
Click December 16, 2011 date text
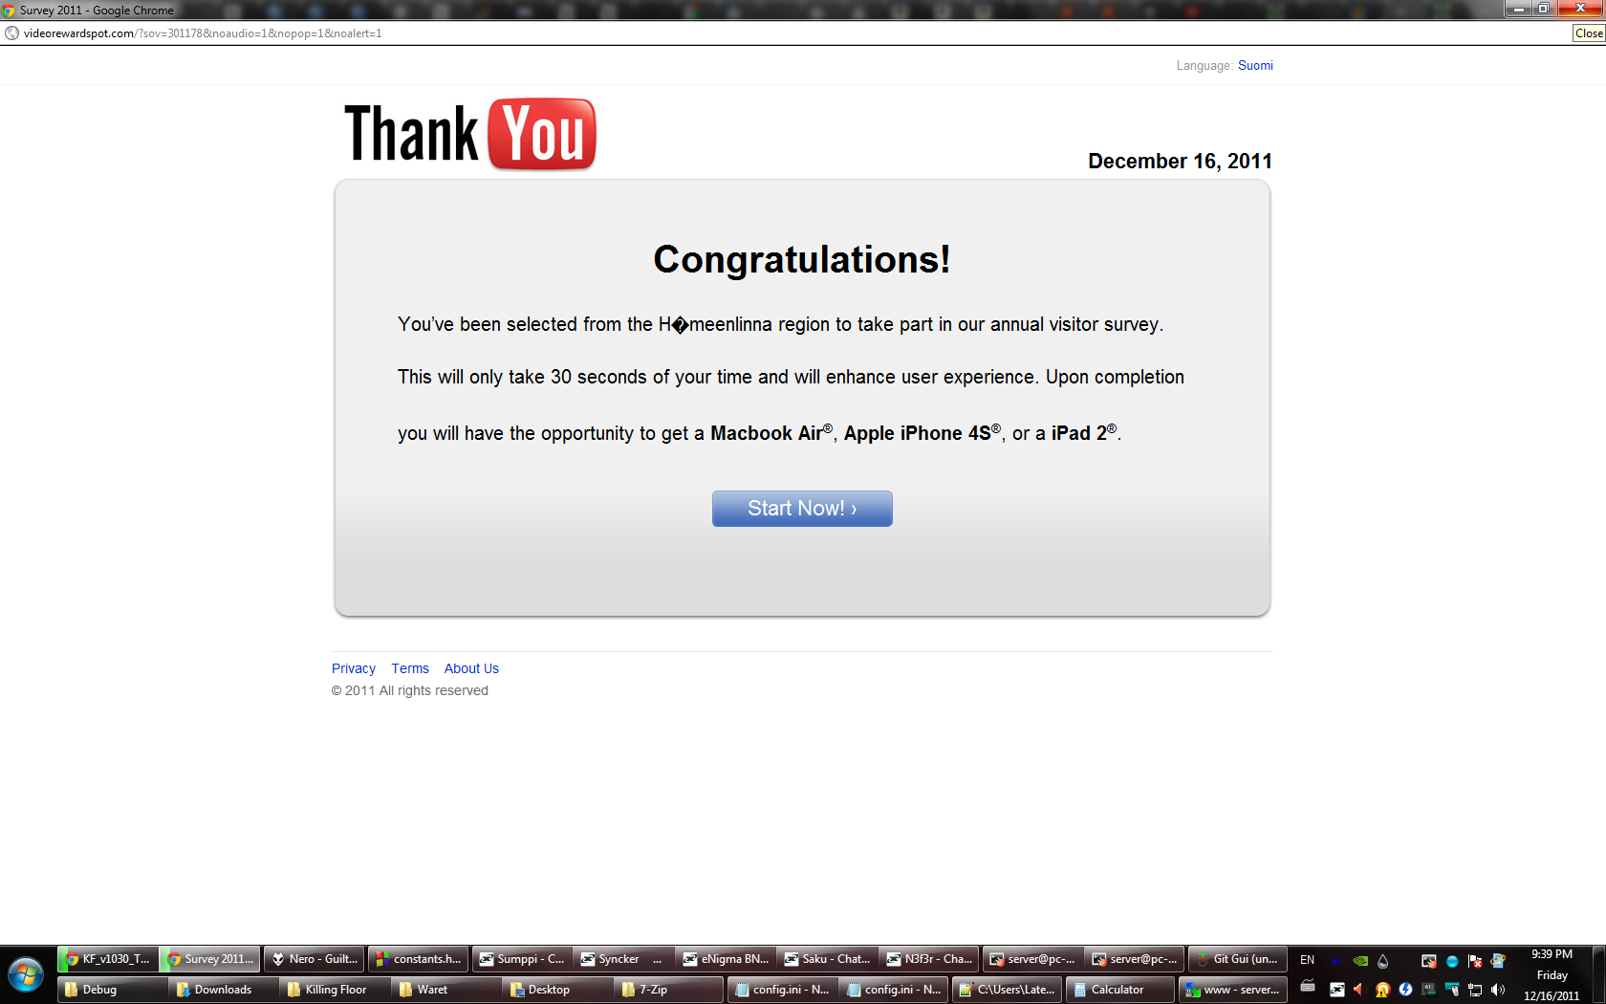click(x=1180, y=161)
